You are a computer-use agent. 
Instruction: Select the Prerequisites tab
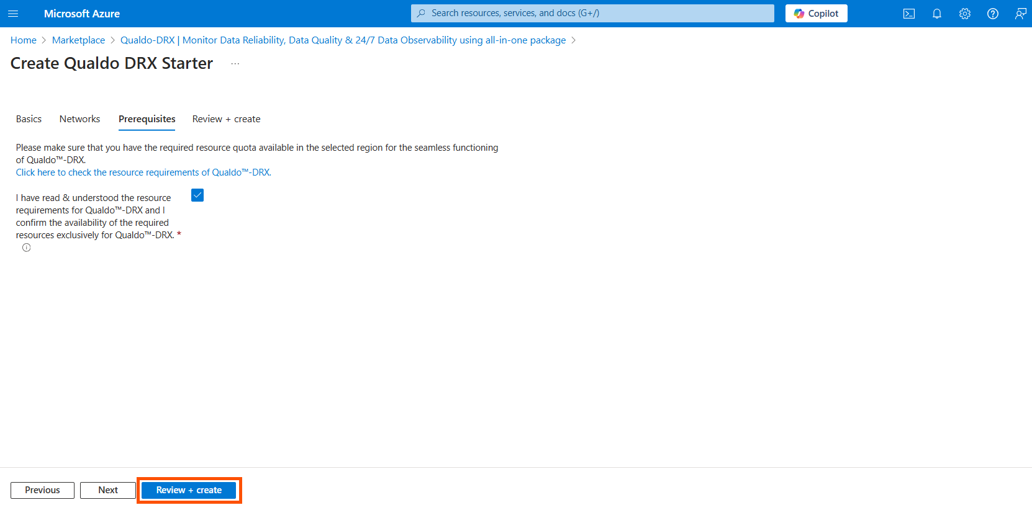pos(147,119)
